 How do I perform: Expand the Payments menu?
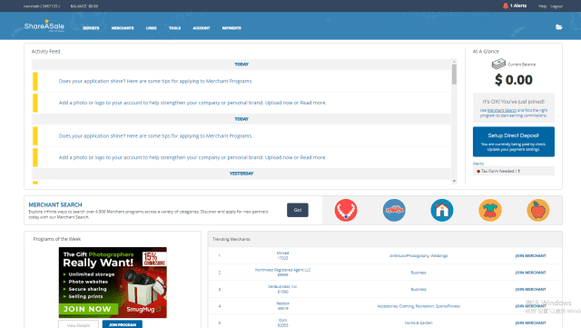[x=231, y=28]
